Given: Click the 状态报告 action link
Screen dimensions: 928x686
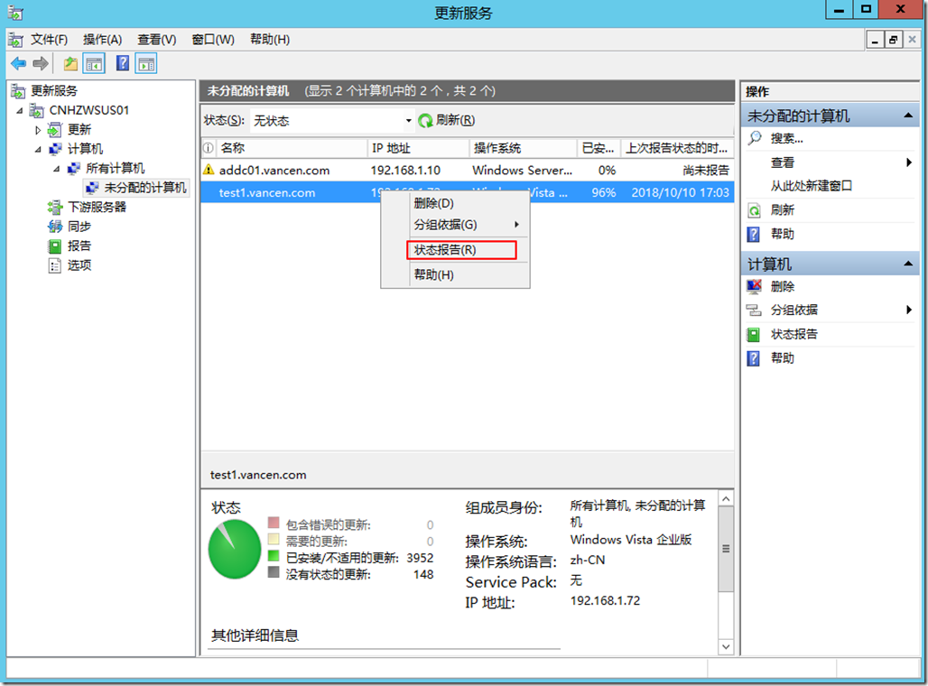Looking at the screenshot, I should (793, 334).
